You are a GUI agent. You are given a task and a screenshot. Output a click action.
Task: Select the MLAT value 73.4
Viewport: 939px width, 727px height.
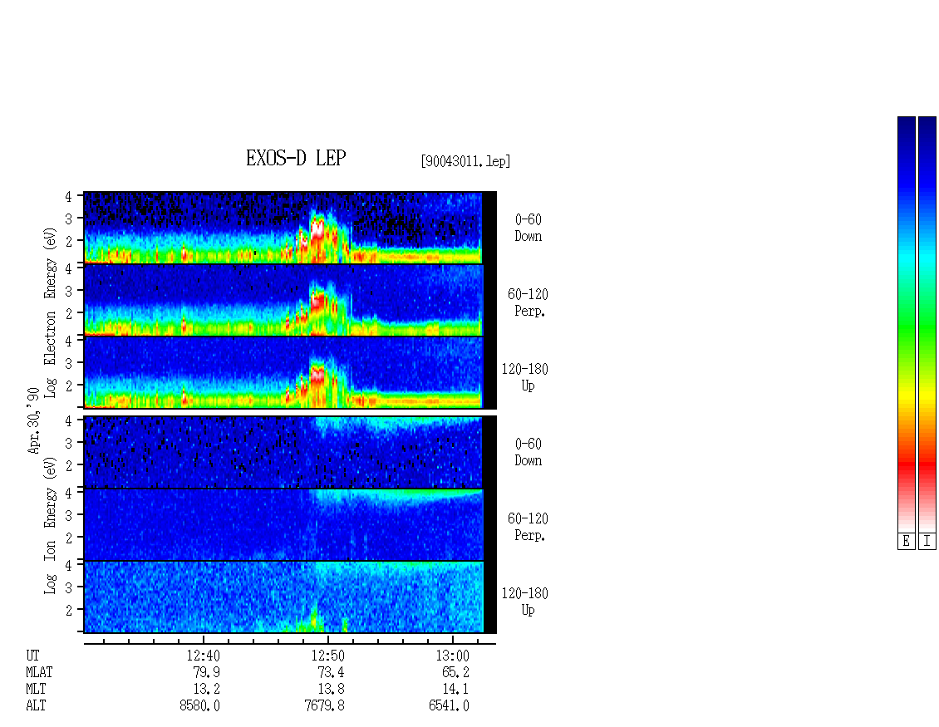pyautogui.click(x=332, y=672)
